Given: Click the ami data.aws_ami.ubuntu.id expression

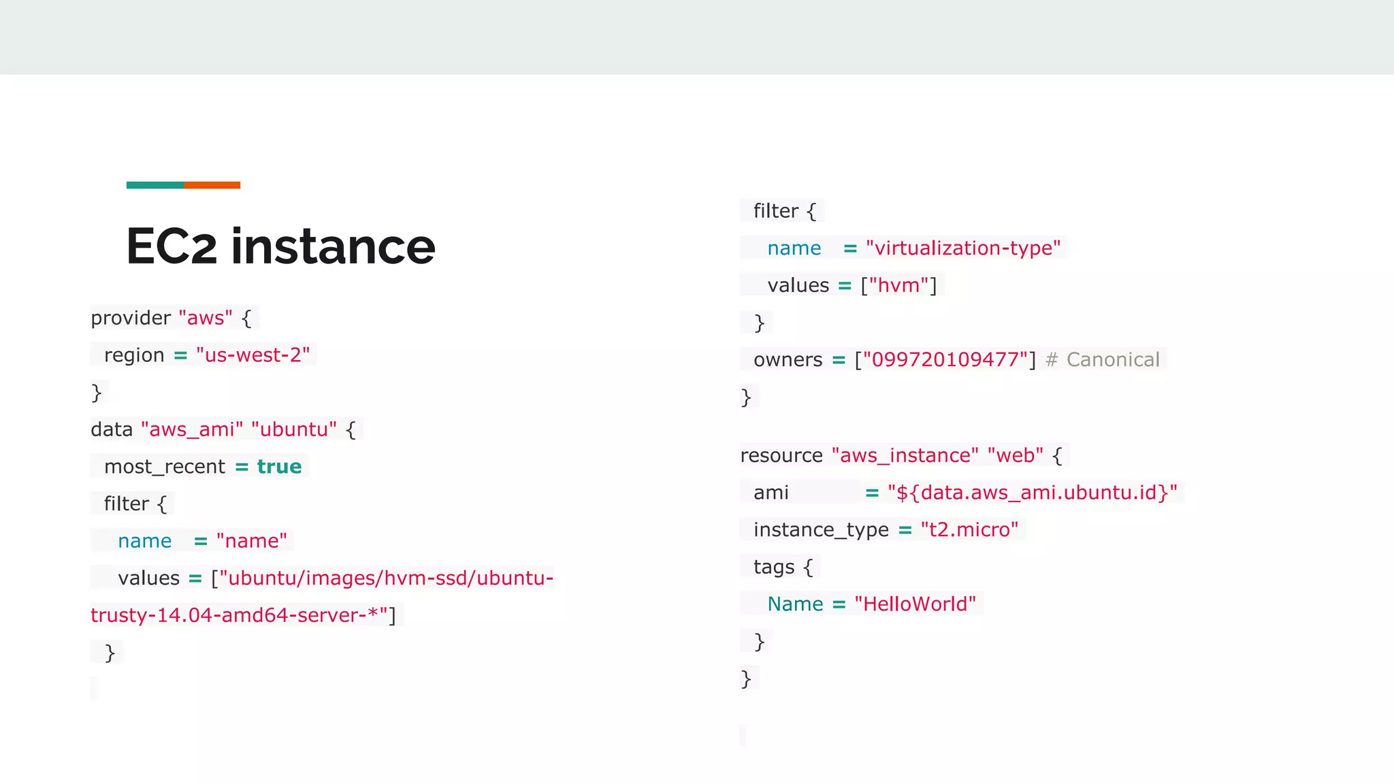Looking at the screenshot, I should 1032,493.
